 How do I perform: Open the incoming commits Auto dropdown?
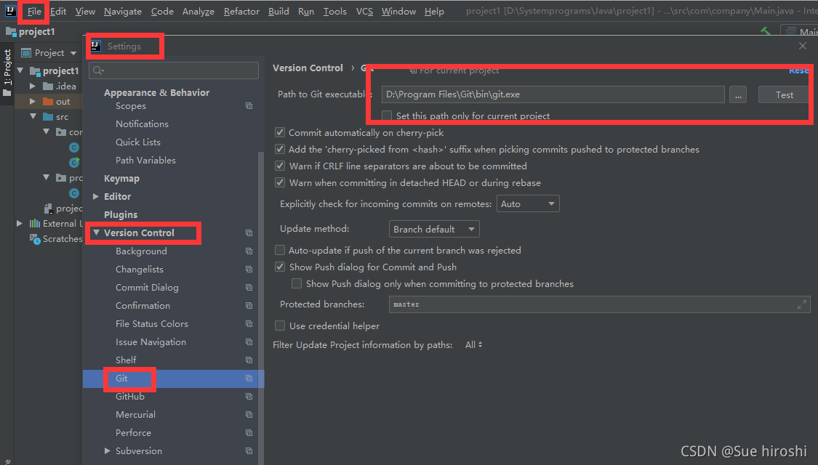coord(528,204)
